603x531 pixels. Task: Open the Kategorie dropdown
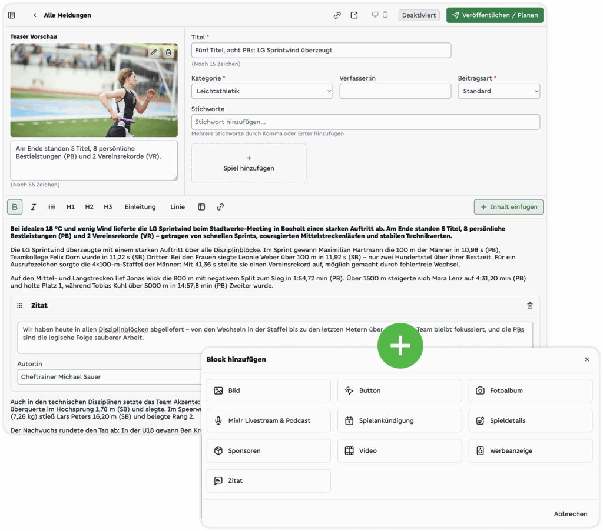262,91
